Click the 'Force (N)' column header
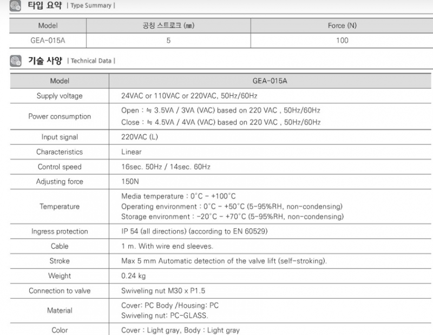Viewport: 433px width, 335px height. tap(342, 25)
